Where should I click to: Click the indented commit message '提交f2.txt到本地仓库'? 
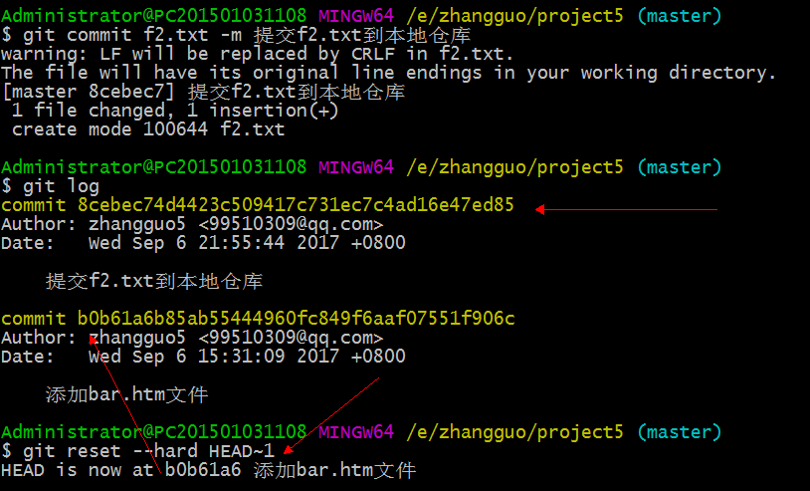point(154,281)
